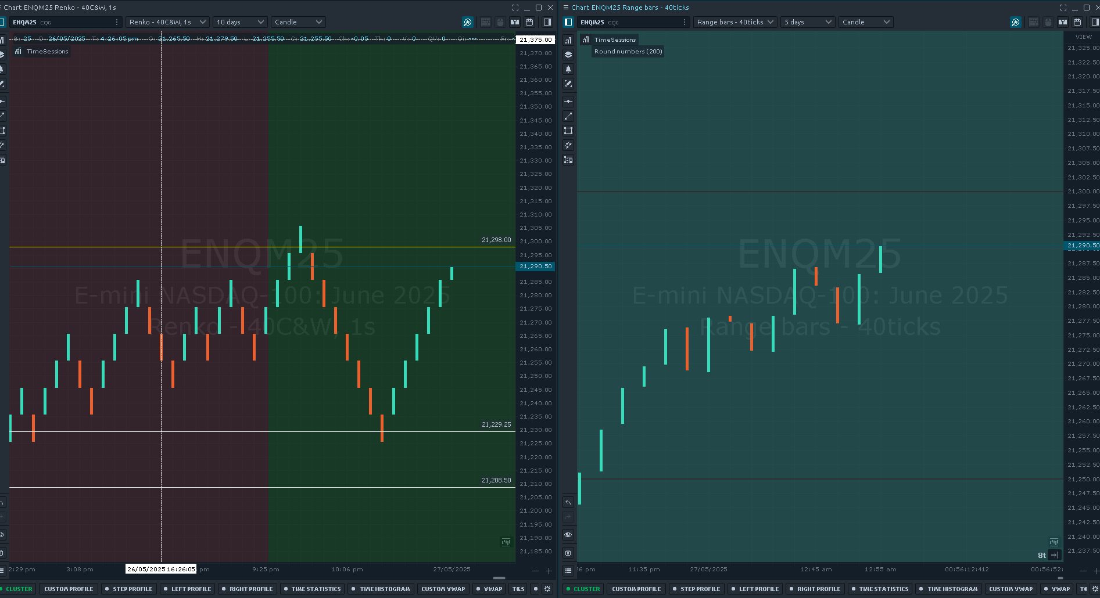The height and width of the screenshot is (598, 1100).
Task: Select rectangle drawing tool in Range bars sidebar
Action: tap(568, 131)
